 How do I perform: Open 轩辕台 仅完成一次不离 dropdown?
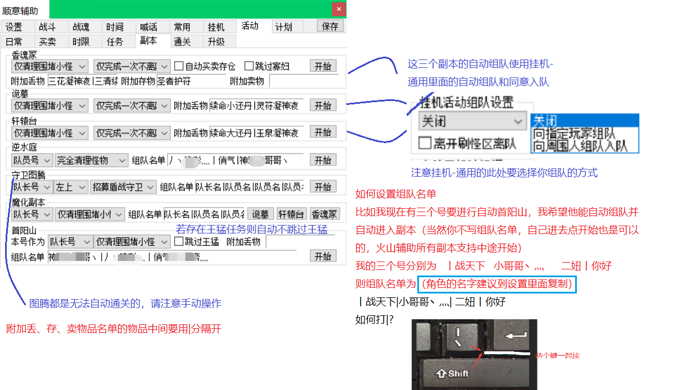click(x=132, y=133)
